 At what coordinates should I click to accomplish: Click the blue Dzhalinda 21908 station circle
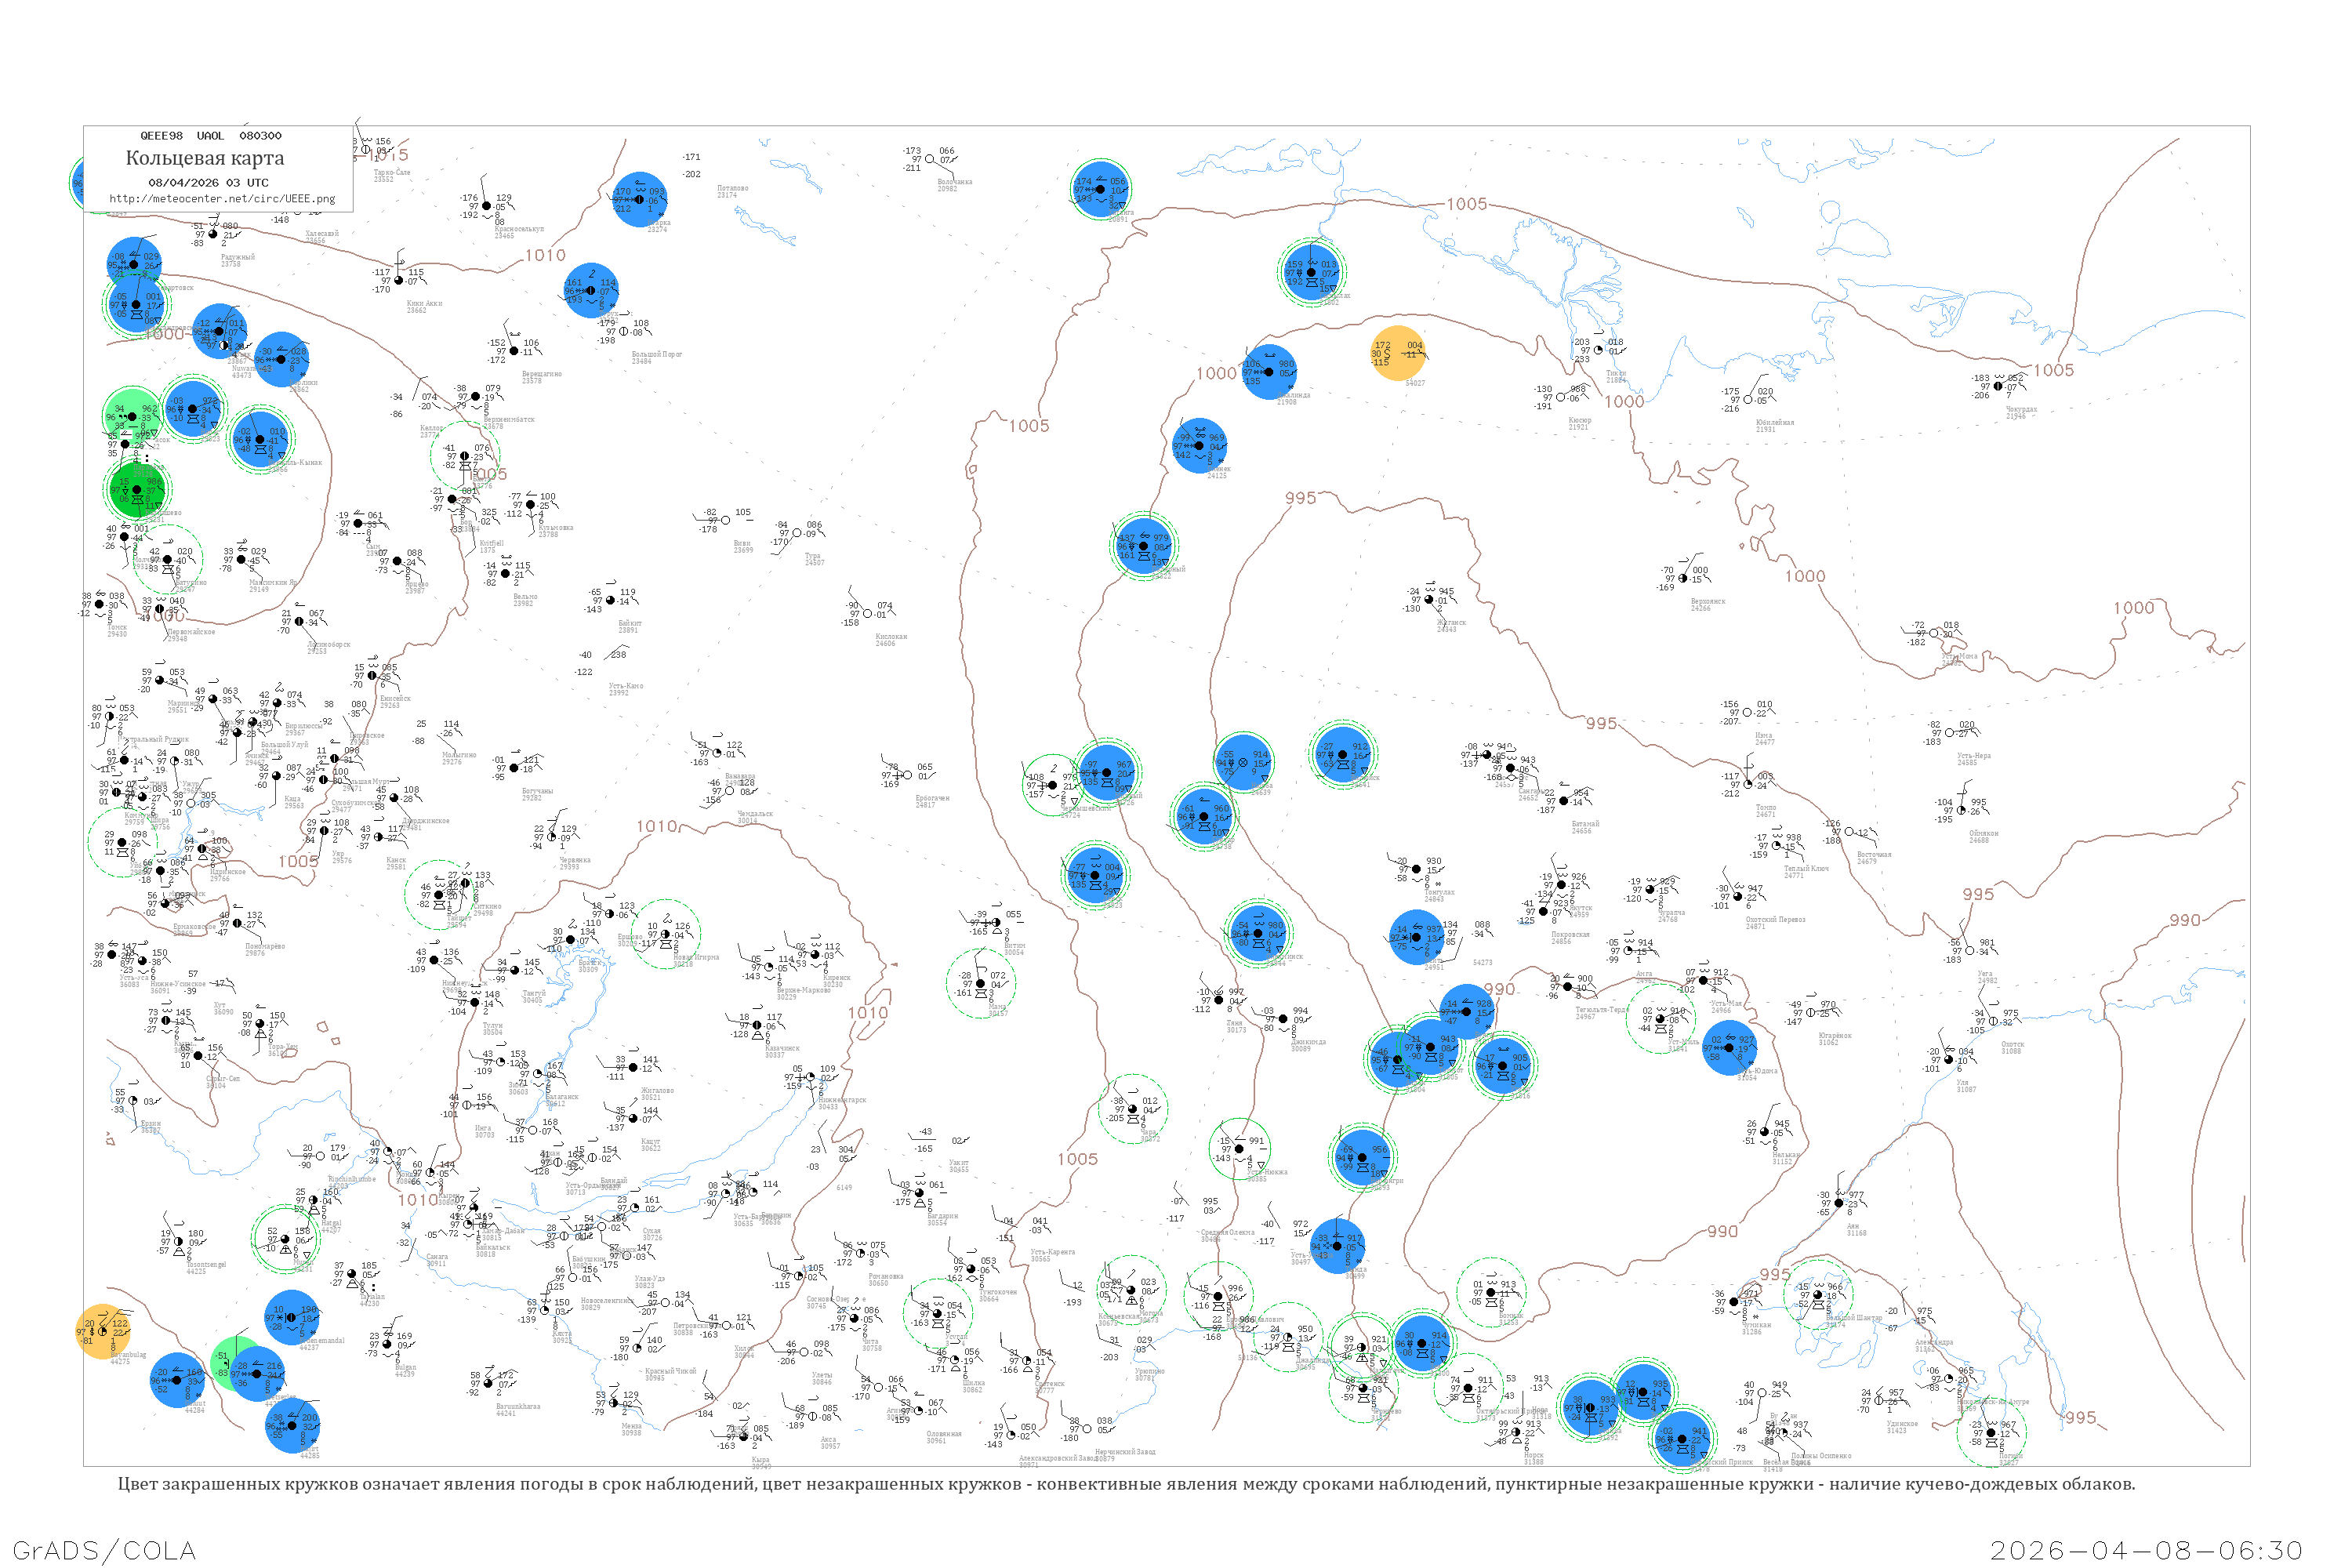1269,371
